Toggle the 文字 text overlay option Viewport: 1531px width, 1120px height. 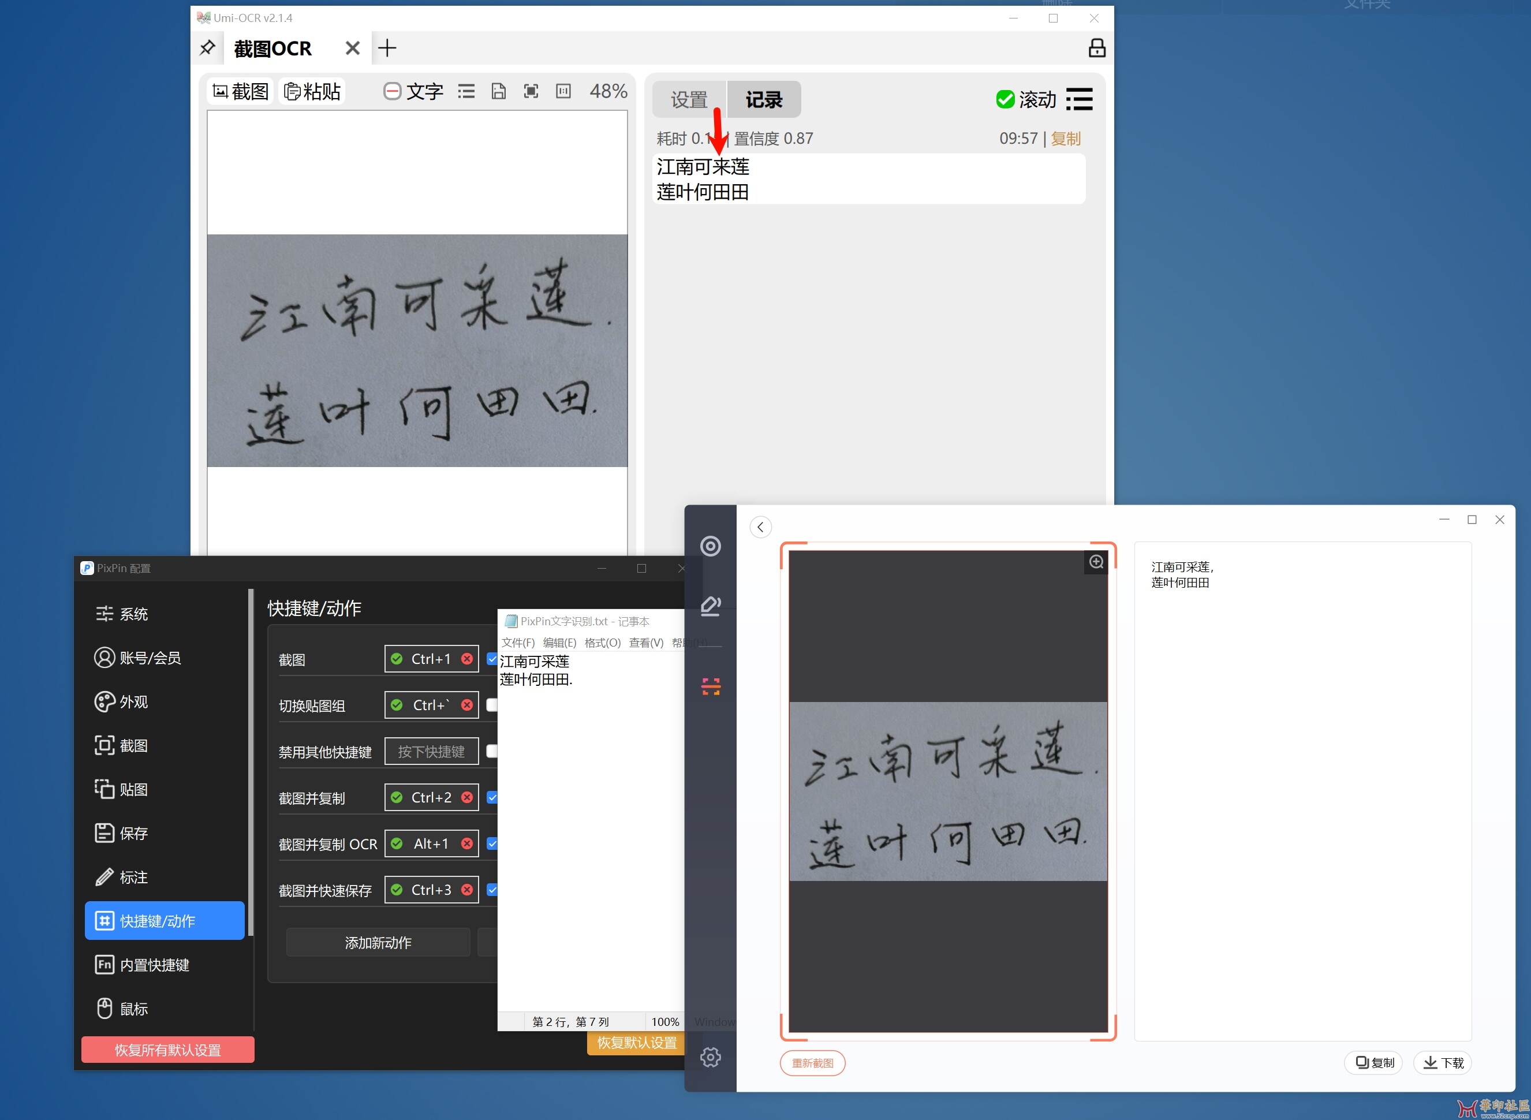pos(413,92)
